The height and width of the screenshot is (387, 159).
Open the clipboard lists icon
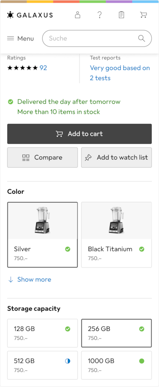(x=121, y=15)
